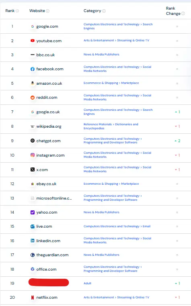Click the Instagram favicon in row 10
191x306 pixels.
[x=33, y=155]
